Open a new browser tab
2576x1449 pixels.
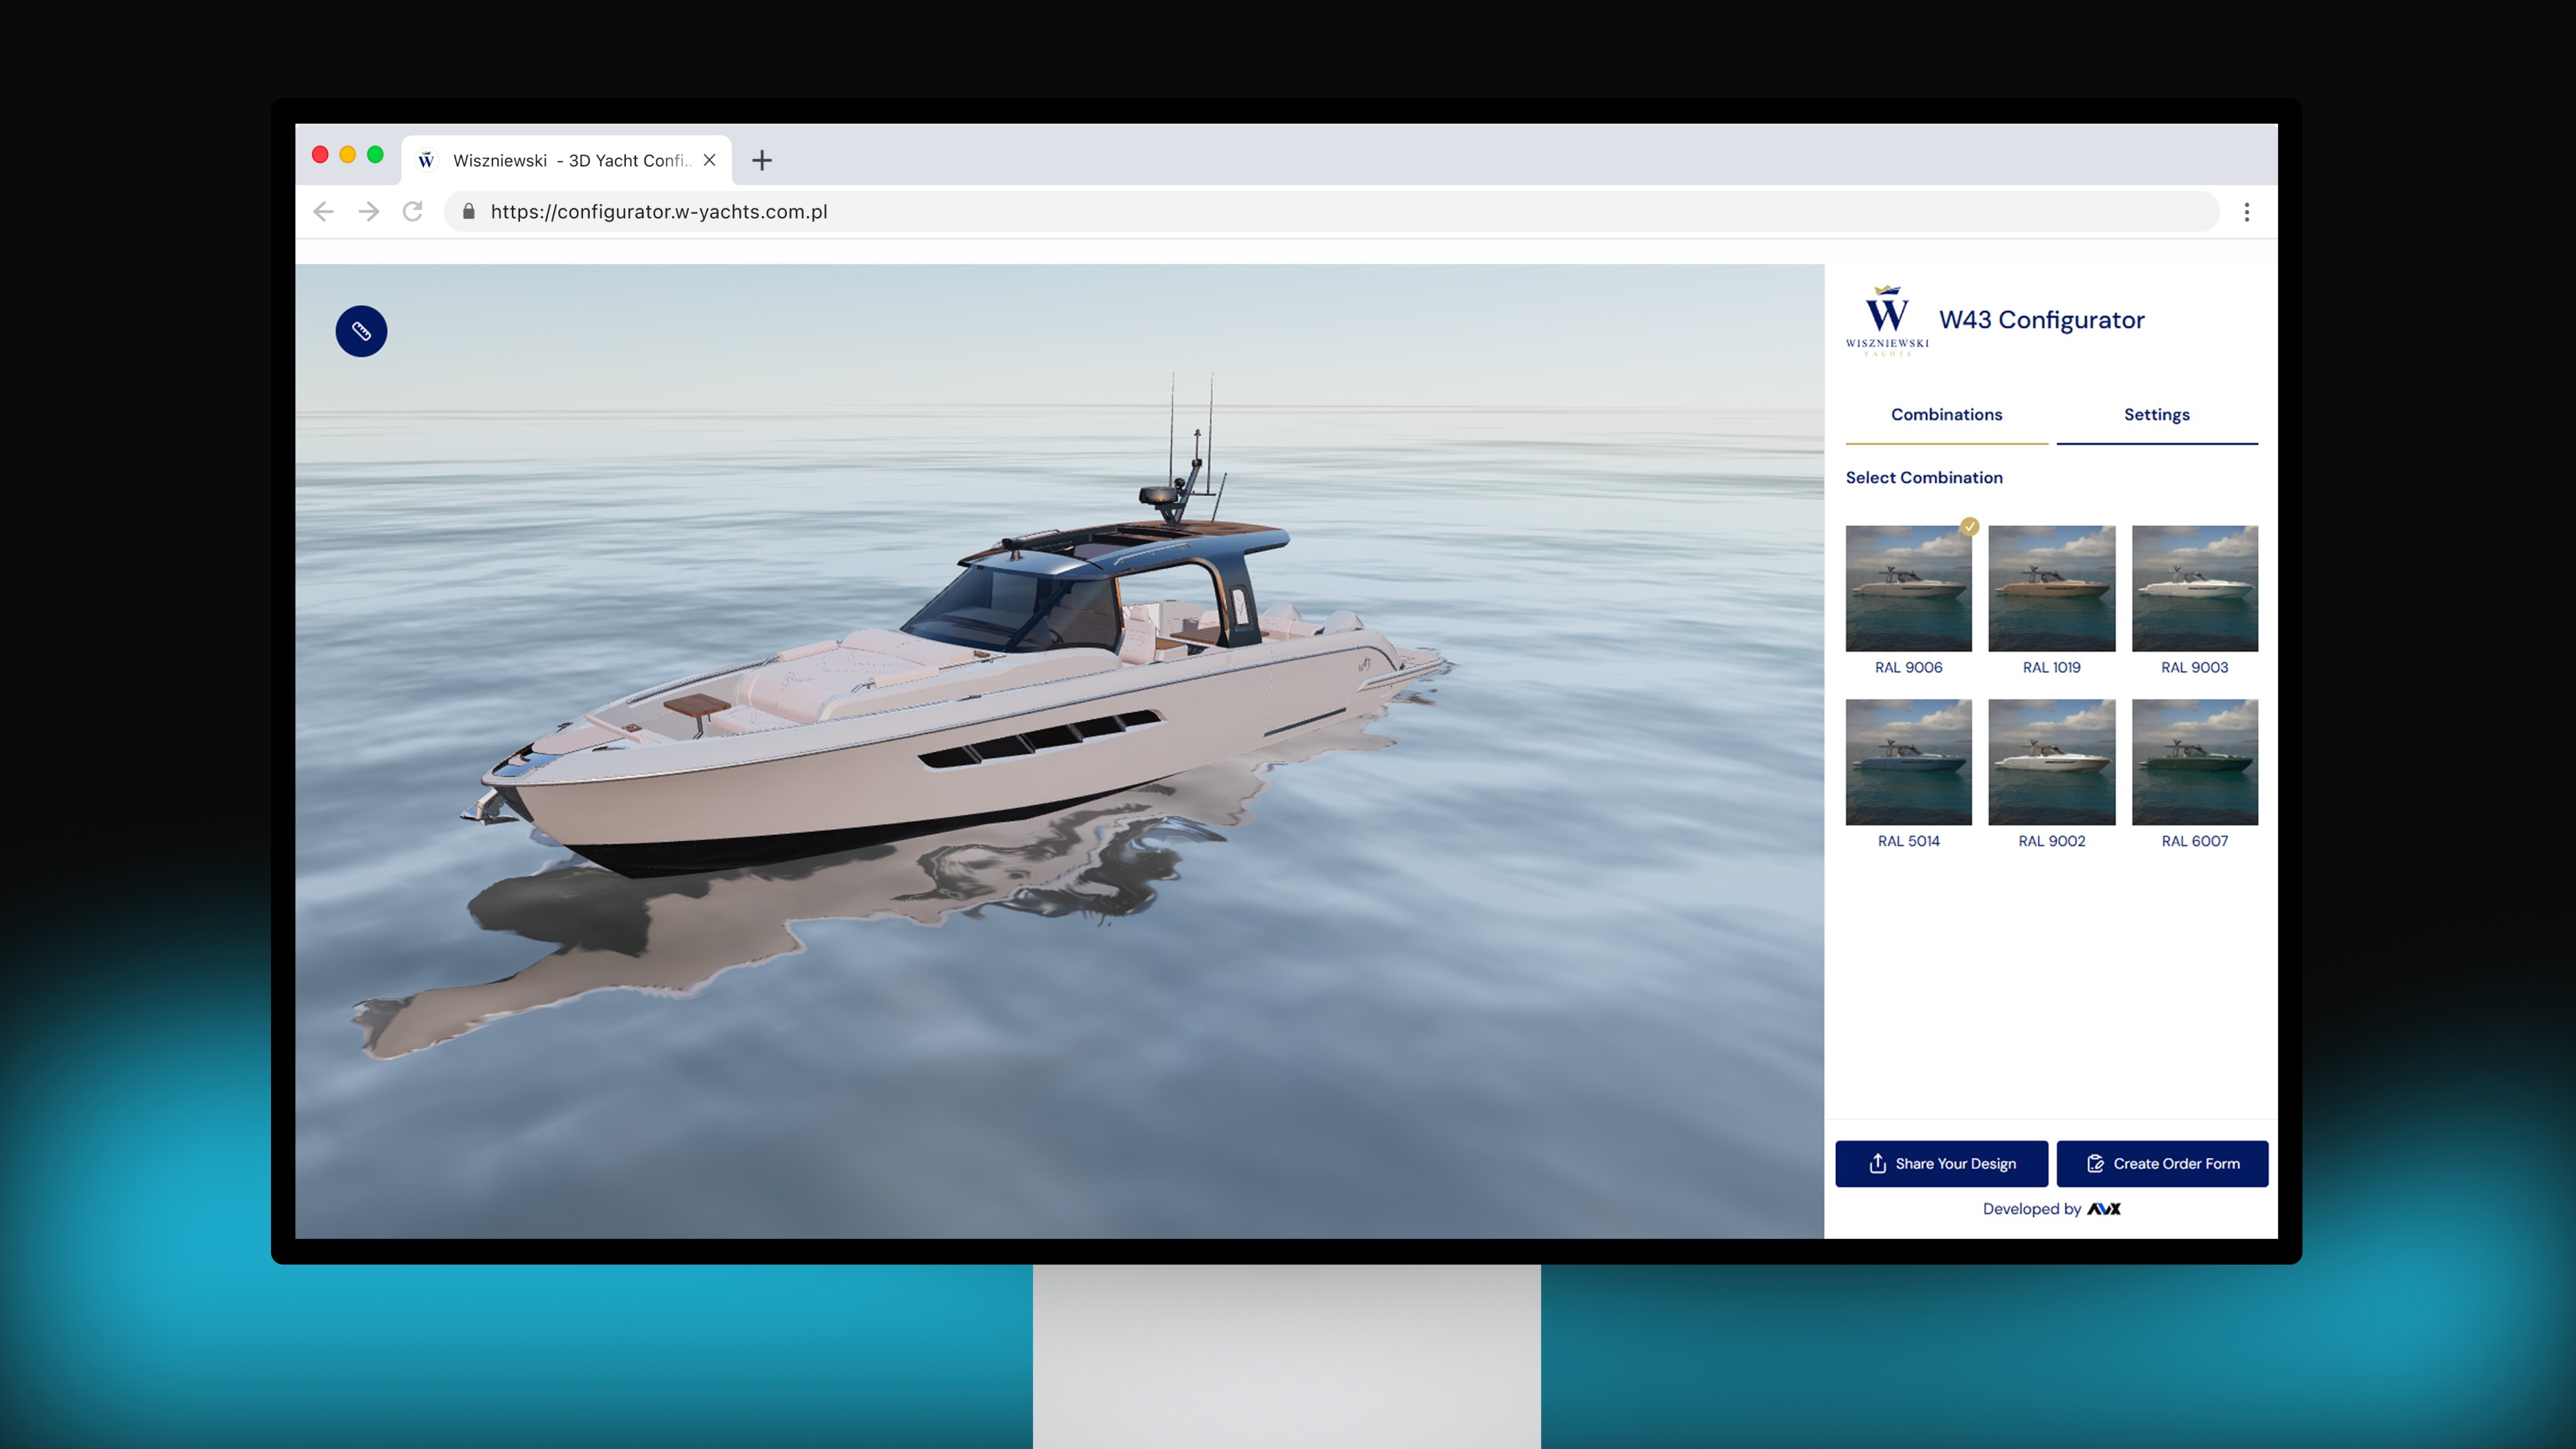tap(762, 160)
